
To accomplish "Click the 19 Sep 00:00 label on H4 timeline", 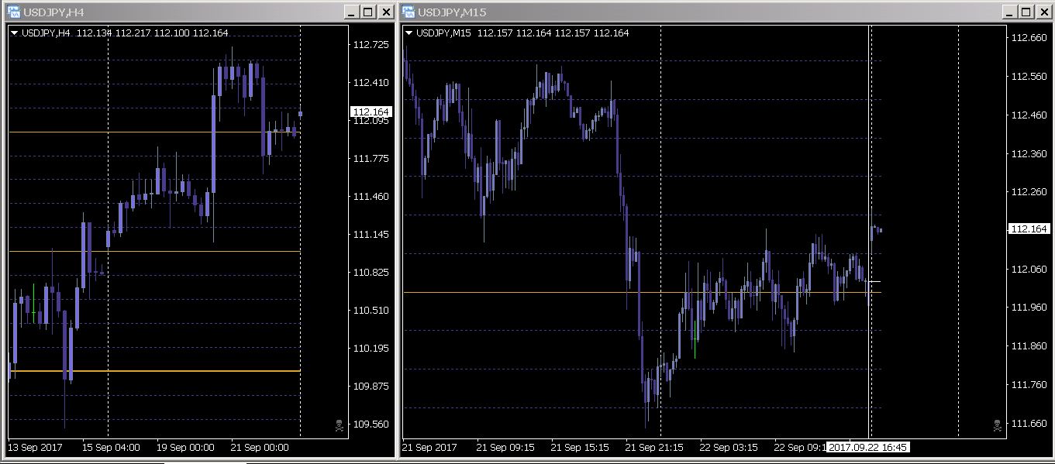I will click(185, 447).
